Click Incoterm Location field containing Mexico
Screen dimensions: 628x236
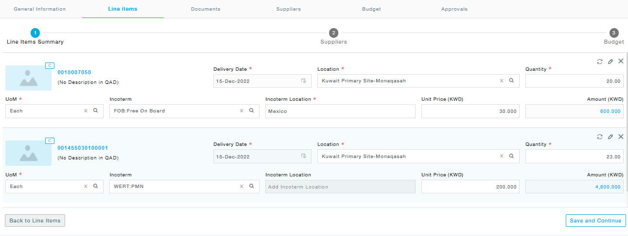(x=340, y=111)
